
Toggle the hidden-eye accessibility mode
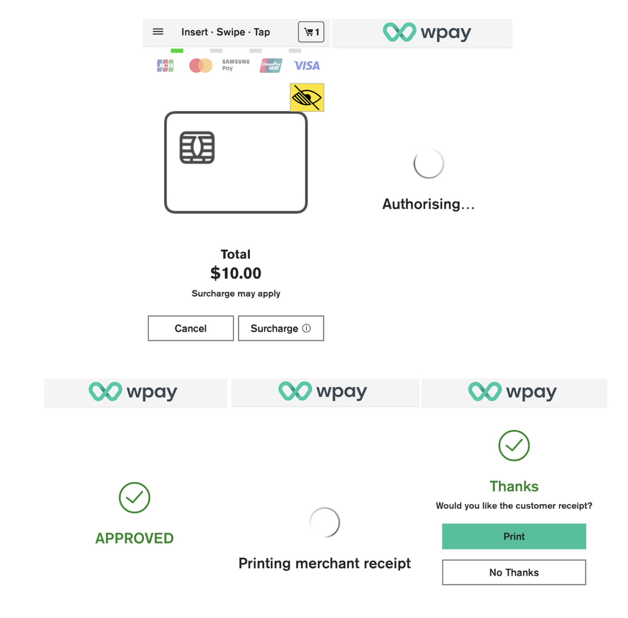(307, 98)
